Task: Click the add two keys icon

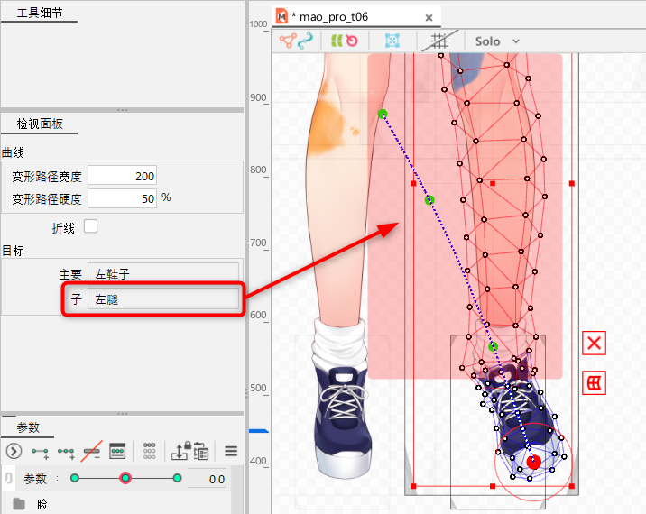Action: pyautogui.click(x=40, y=451)
